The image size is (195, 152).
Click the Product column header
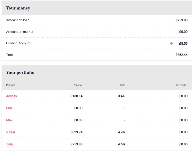coord(11,85)
